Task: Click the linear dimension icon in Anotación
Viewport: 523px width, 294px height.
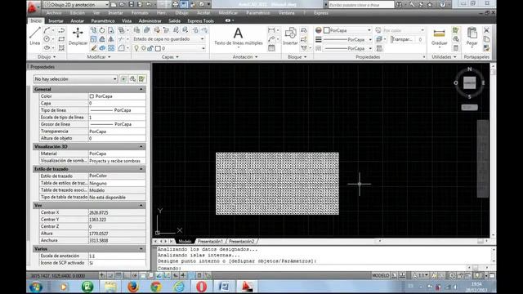Action: coord(271,30)
